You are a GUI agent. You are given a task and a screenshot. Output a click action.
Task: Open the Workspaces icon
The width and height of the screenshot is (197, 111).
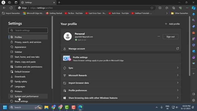(x=10, y=2)
